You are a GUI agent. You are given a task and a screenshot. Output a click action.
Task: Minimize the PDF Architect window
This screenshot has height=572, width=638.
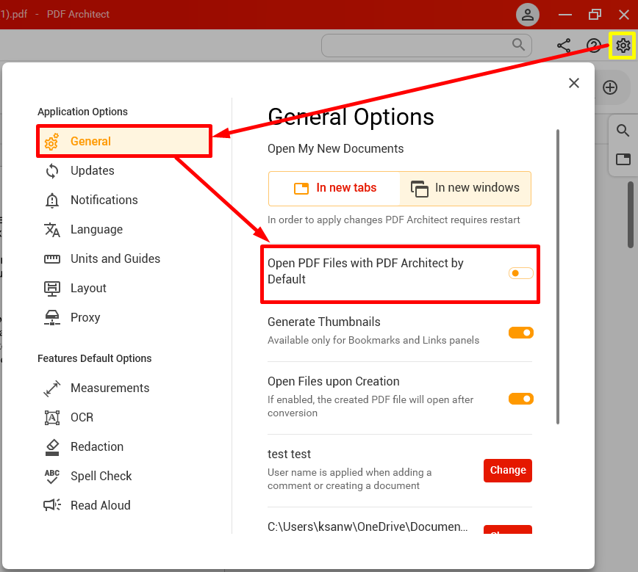pos(564,15)
